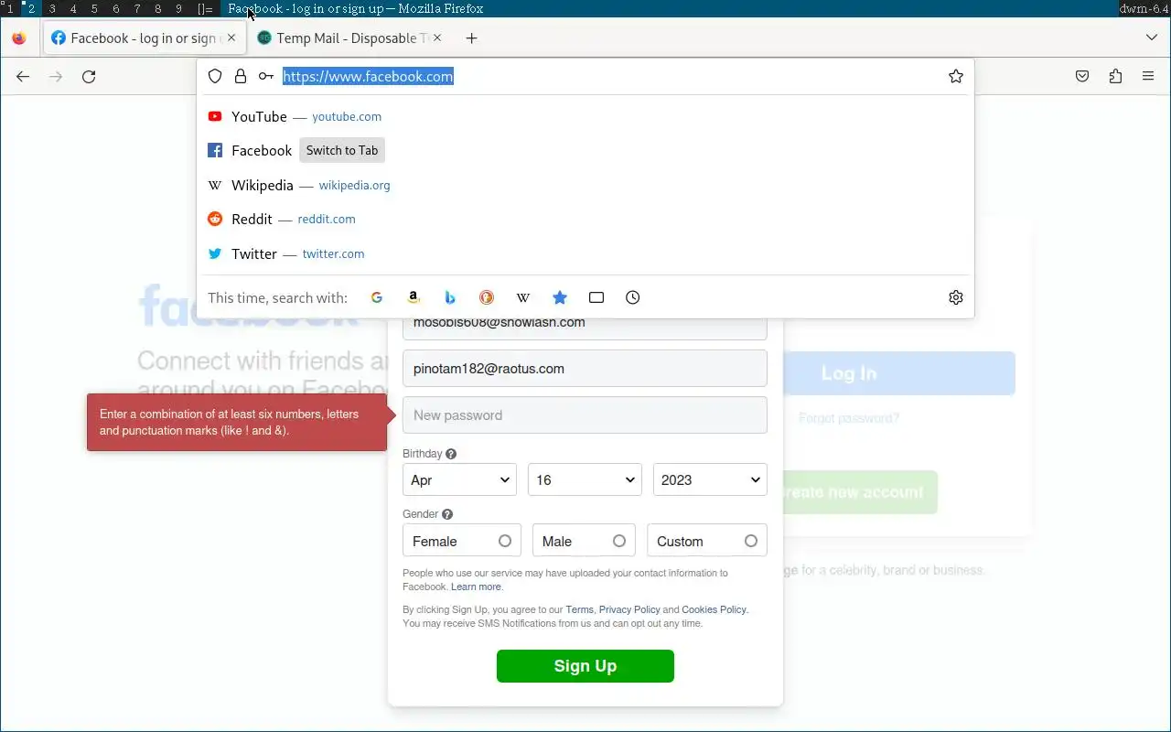This screenshot has width=1171, height=732.
Task: Click the forward navigation arrow
Action: point(56,77)
